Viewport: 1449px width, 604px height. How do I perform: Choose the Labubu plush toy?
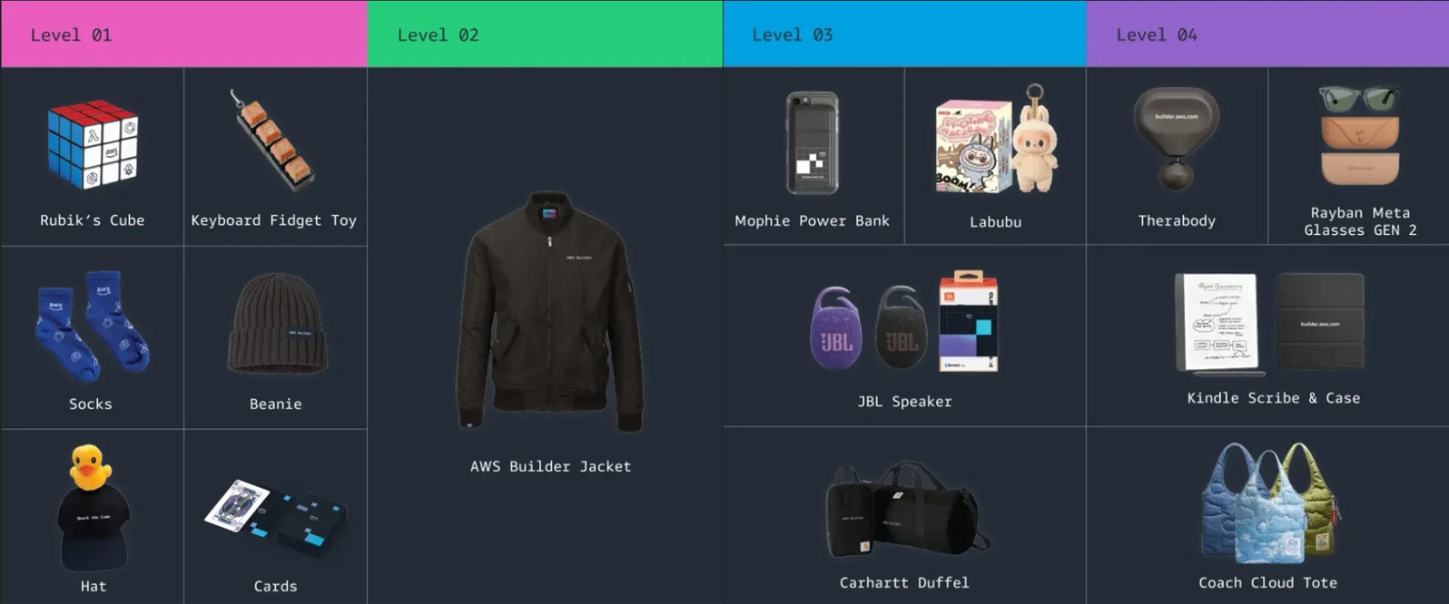(996, 139)
